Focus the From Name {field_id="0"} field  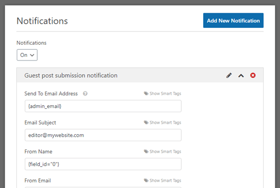[103, 164]
